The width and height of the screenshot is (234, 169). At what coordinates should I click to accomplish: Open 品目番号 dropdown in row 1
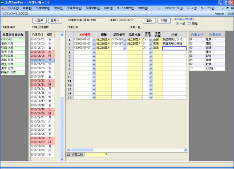click(125, 40)
